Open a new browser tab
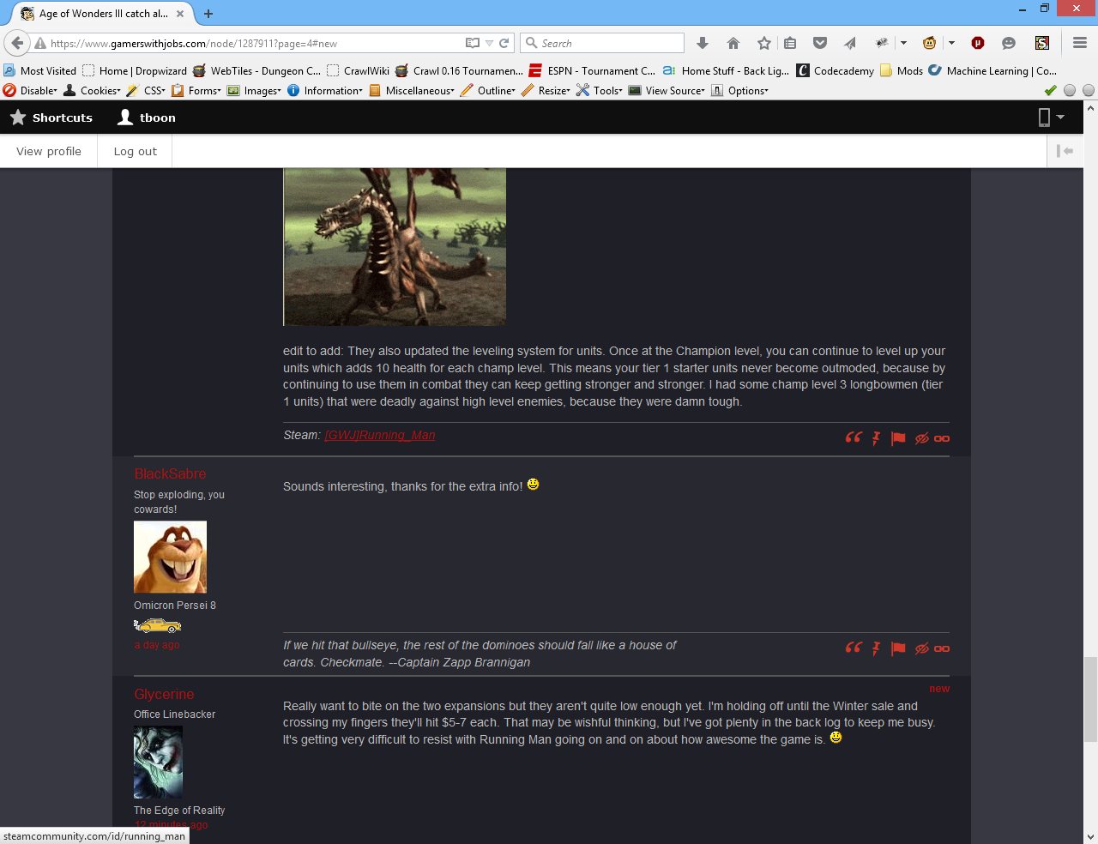Image resolution: width=1098 pixels, height=844 pixels. click(x=208, y=14)
